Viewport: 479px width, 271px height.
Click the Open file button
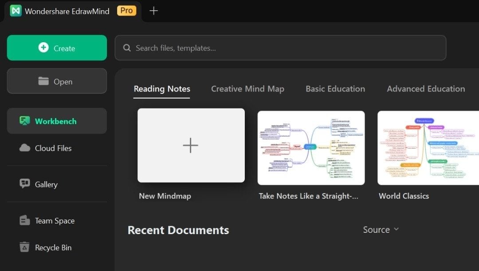tap(57, 81)
